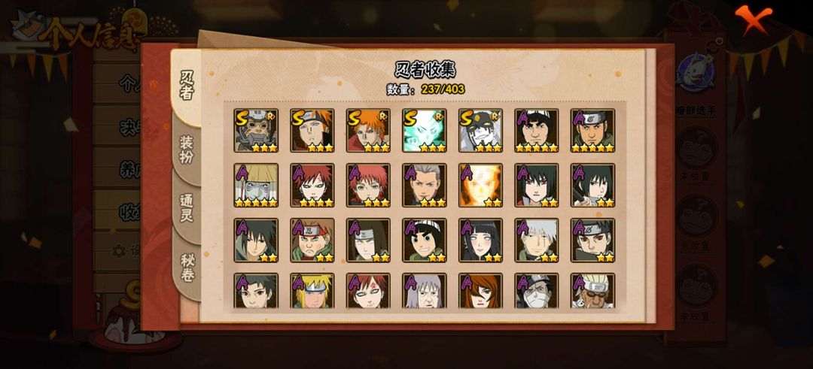The image size is (813, 369).
Task: Close the ninja collection panel with orange X
Action: click(x=754, y=19)
